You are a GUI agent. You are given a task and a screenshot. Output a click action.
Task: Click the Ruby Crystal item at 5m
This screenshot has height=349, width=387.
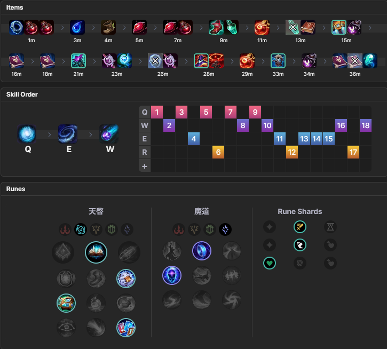click(139, 27)
